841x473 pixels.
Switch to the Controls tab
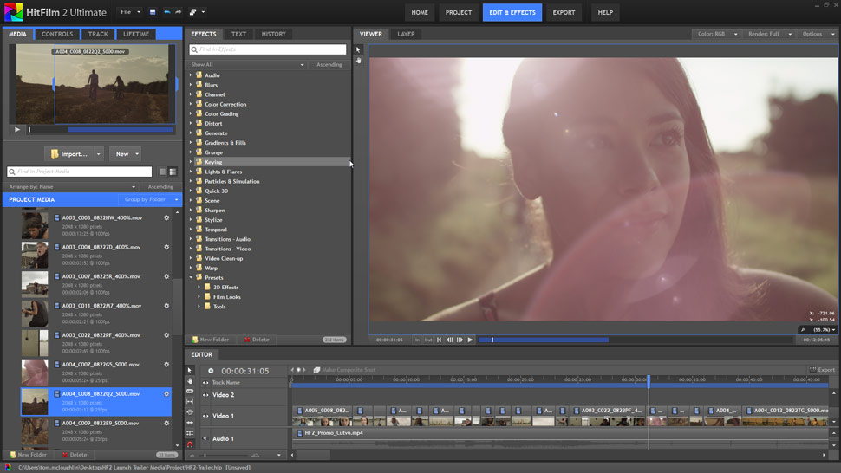pyautogui.click(x=57, y=34)
